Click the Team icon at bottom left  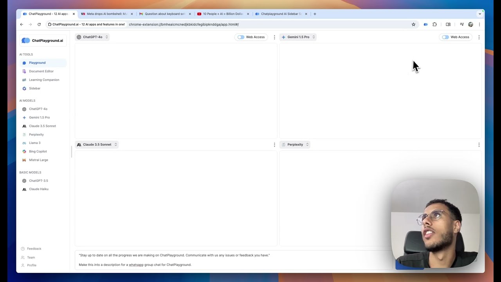(23, 257)
